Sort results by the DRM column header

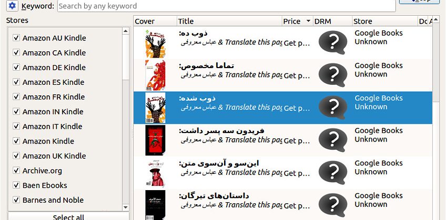[332, 21]
